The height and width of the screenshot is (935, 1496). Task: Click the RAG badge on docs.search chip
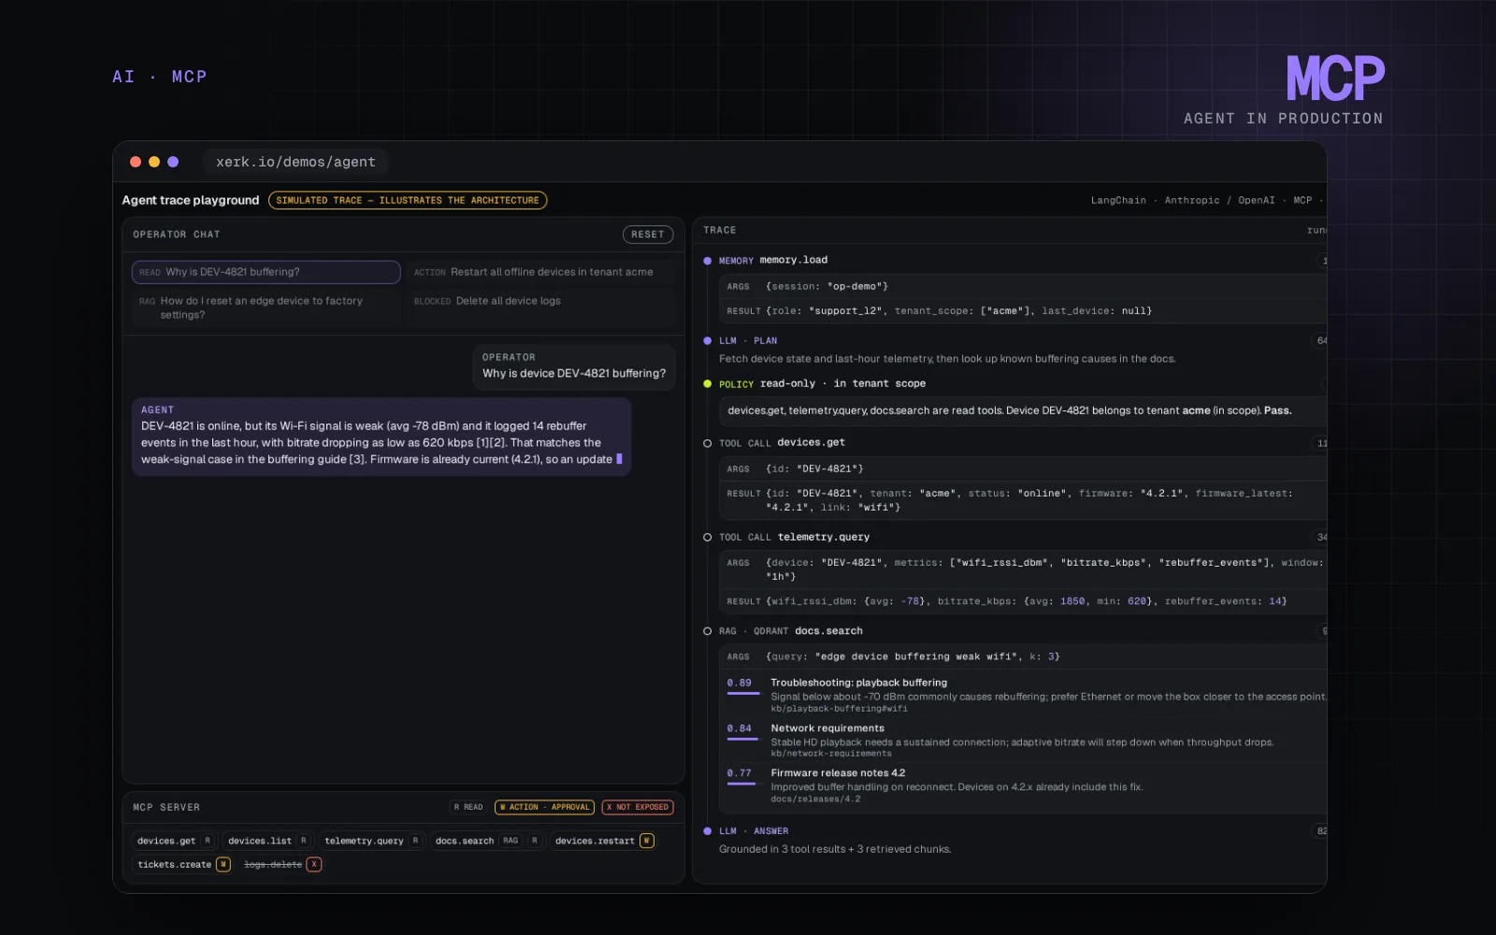click(511, 841)
